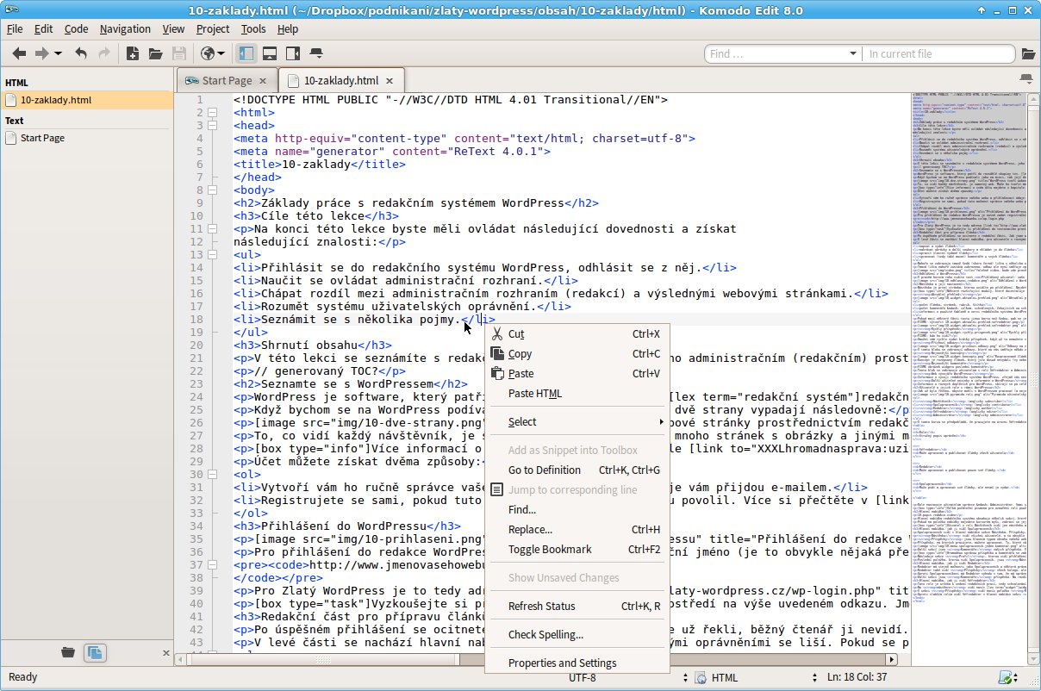Viewport: 1041px width, 691px height.
Task: Open the forward history dropdown arrow
Action: click(58, 53)
